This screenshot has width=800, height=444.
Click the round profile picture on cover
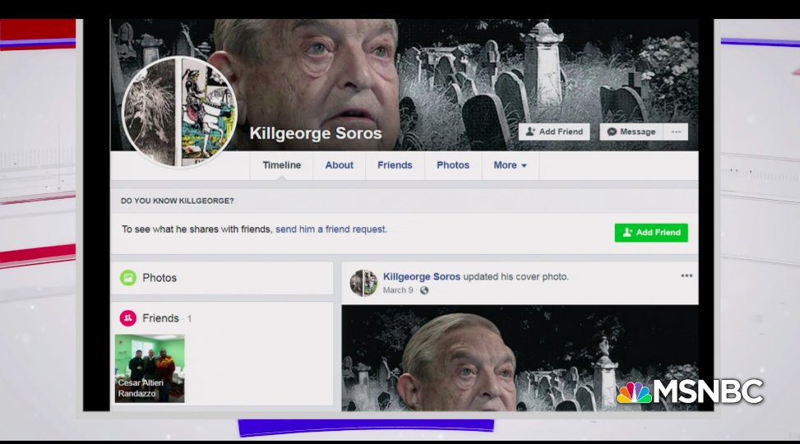click(x=180, y=112)
